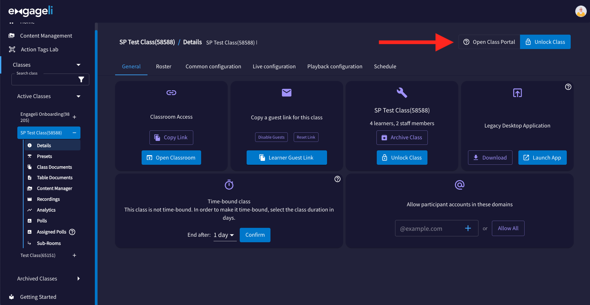Confirm the time-bound class duration

pyautogui.click(x=255, y=235)
